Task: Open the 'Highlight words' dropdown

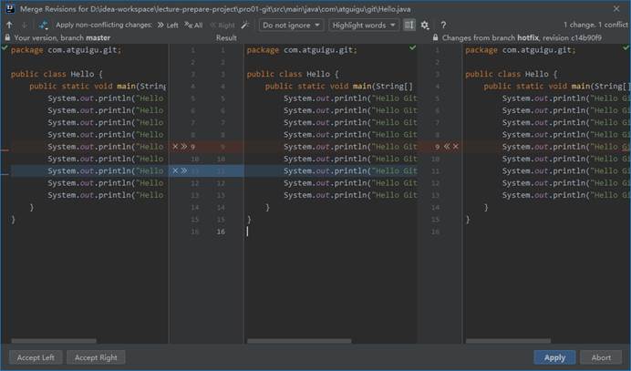Action: pyautogui.click(x=364, y=26)
